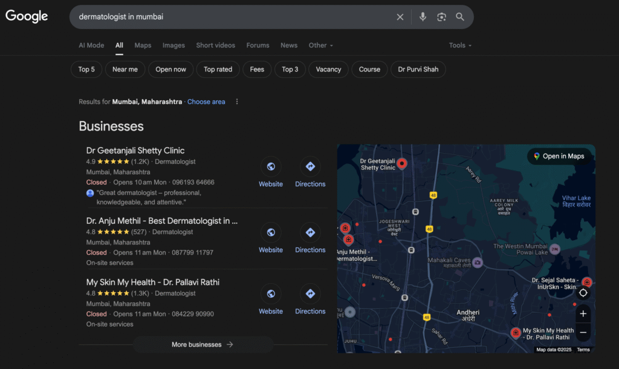The image size is (619, 369).
Task: Open Website for Dr. Anju Methil
Action: point(271,238)
